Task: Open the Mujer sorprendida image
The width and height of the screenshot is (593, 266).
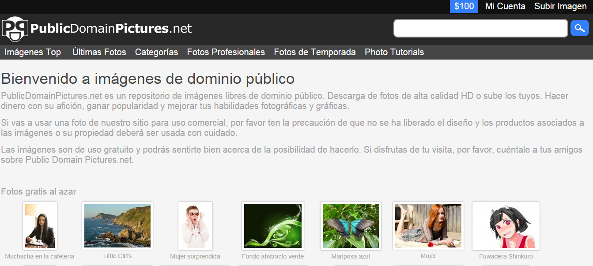Action: point(195,225)
